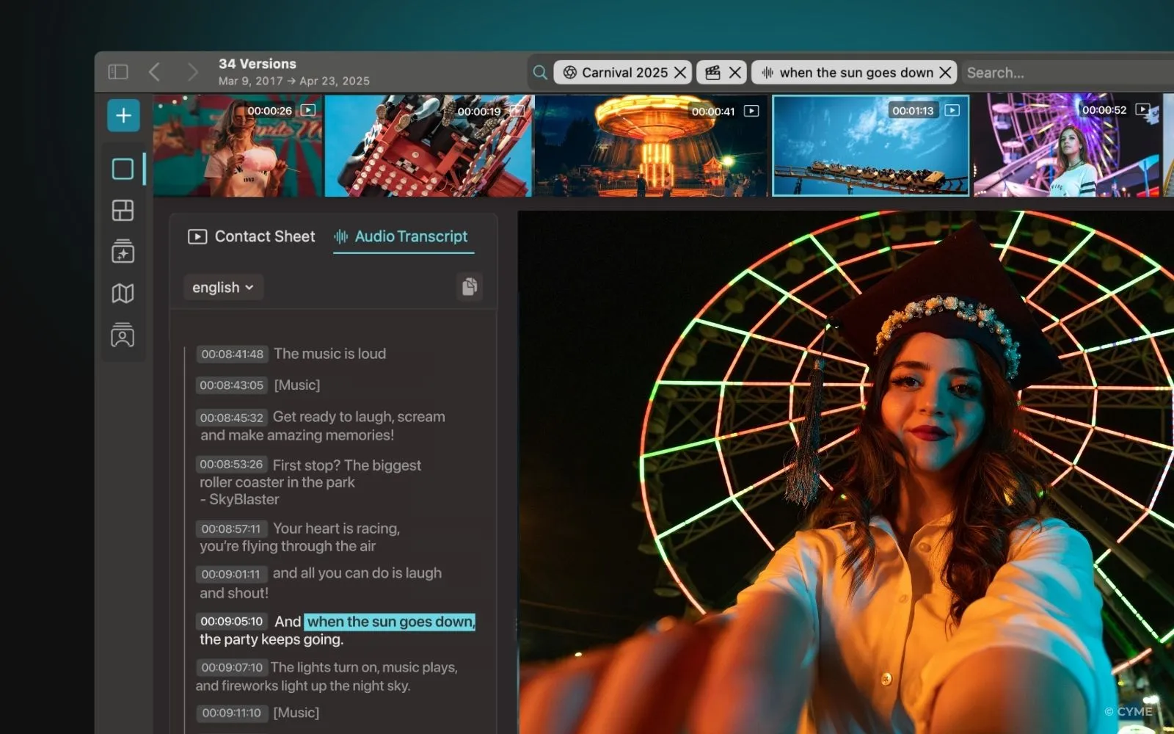
Task: Go back with the left chevron
Action: pos(154,72)
